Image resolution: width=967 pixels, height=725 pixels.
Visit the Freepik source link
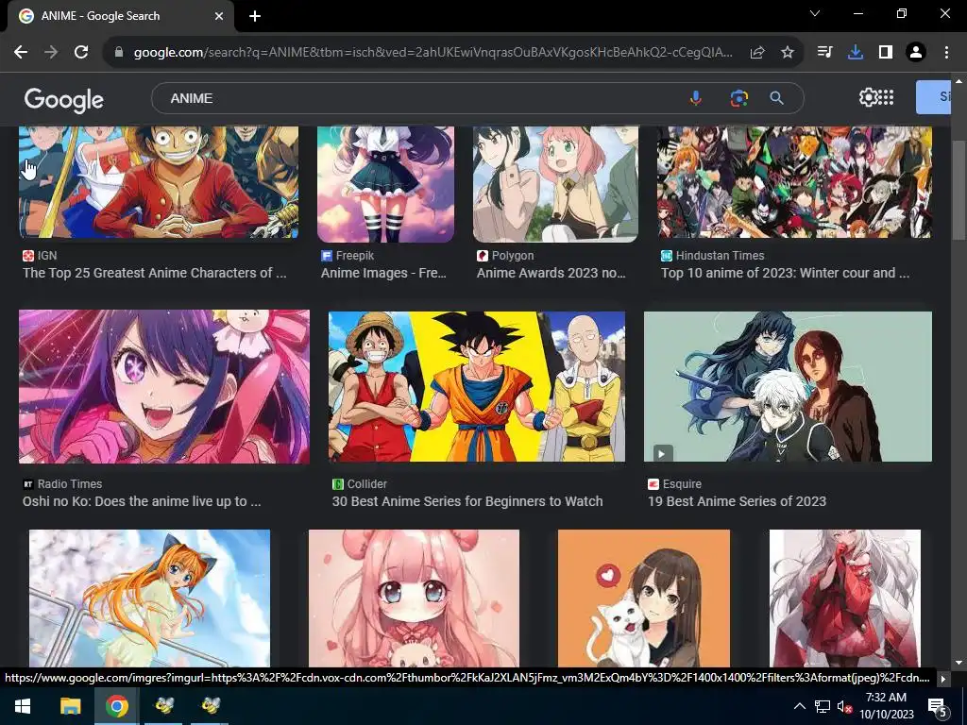348,255
